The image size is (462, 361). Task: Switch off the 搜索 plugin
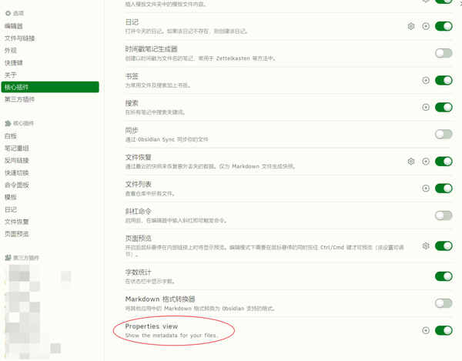[444, 107]
